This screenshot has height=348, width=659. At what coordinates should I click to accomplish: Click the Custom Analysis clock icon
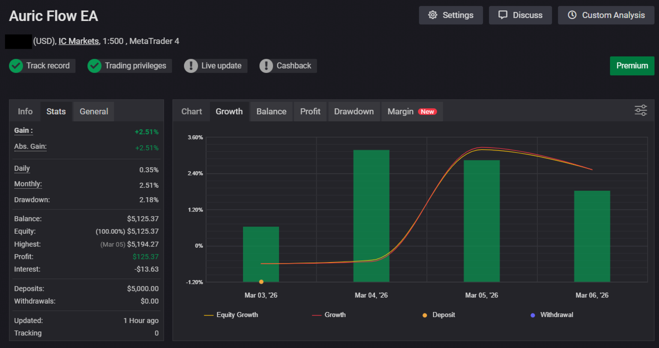572,15
